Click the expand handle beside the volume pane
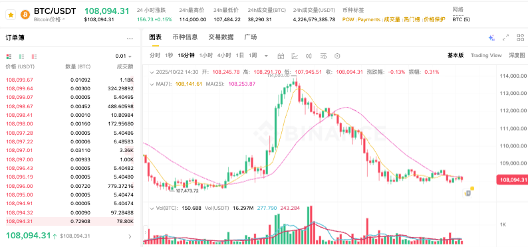Screen dimensions: 528x247 click(146, 232)
